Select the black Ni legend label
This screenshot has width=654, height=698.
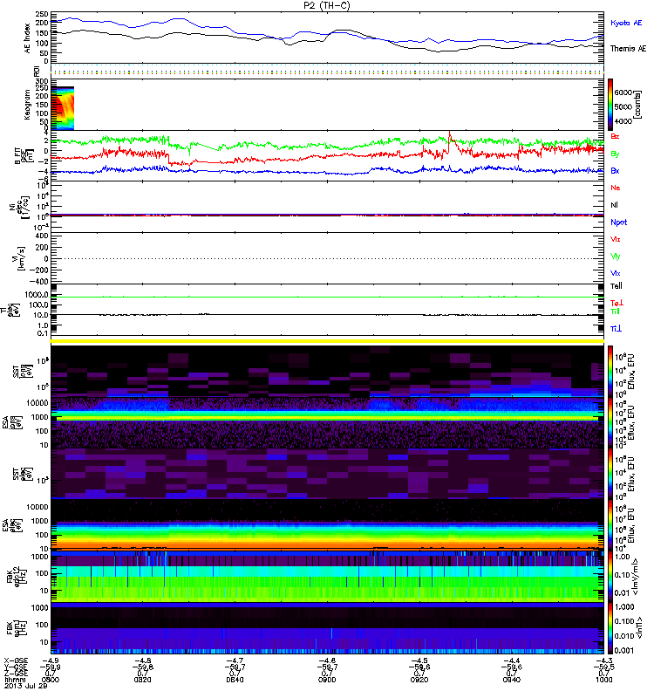point(614,205)
